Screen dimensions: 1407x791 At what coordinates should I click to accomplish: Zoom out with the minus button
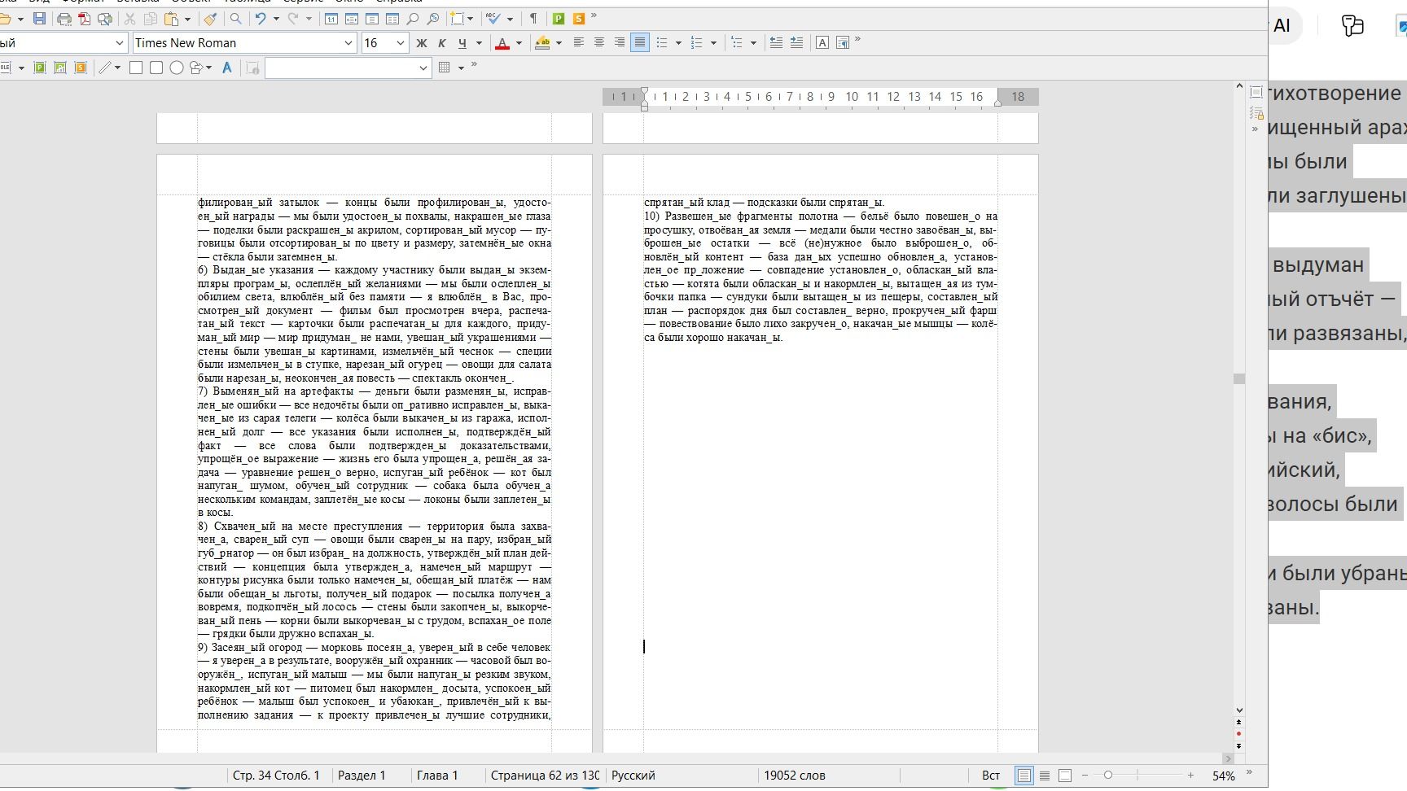coord(1085,776)
